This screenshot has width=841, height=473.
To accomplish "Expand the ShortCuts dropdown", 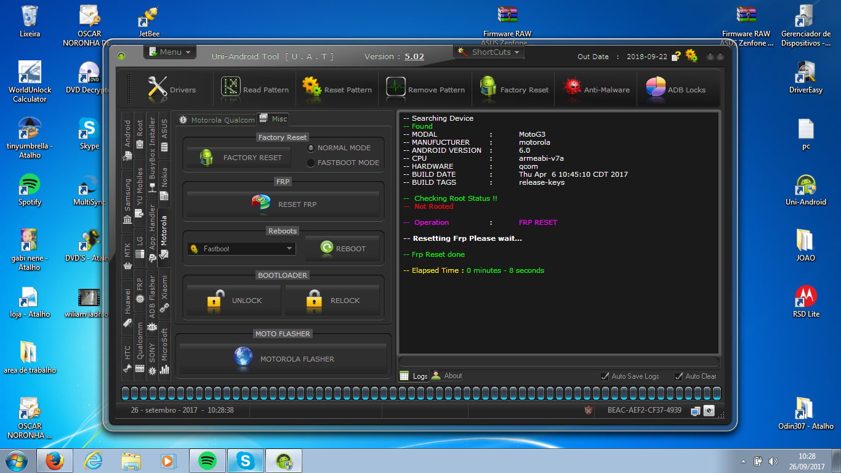I will 489,52.
